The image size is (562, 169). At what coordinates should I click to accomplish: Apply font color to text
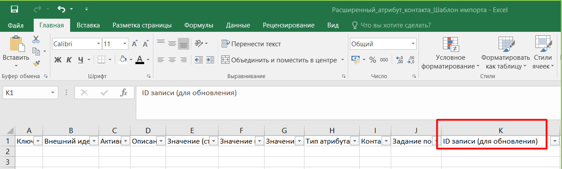(x=140, y=60)
